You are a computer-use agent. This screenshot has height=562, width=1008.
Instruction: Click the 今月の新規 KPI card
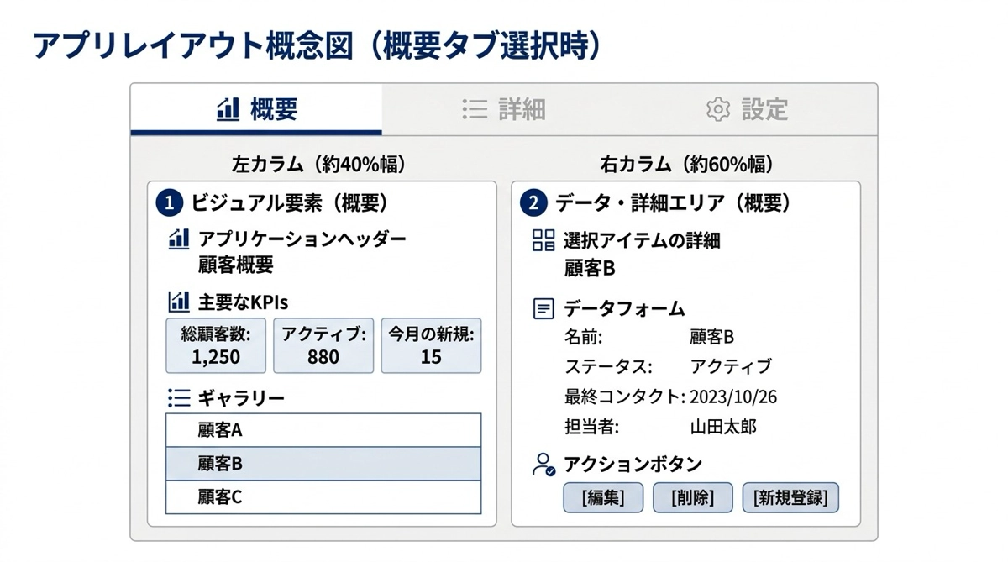pos(431,345)
